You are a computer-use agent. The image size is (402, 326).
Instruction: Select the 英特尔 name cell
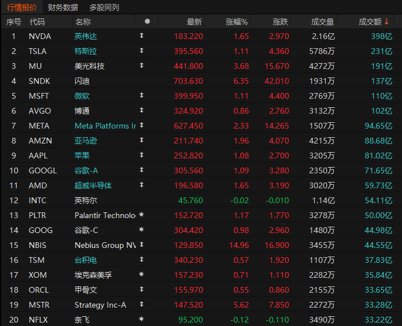tap(85, 200)
